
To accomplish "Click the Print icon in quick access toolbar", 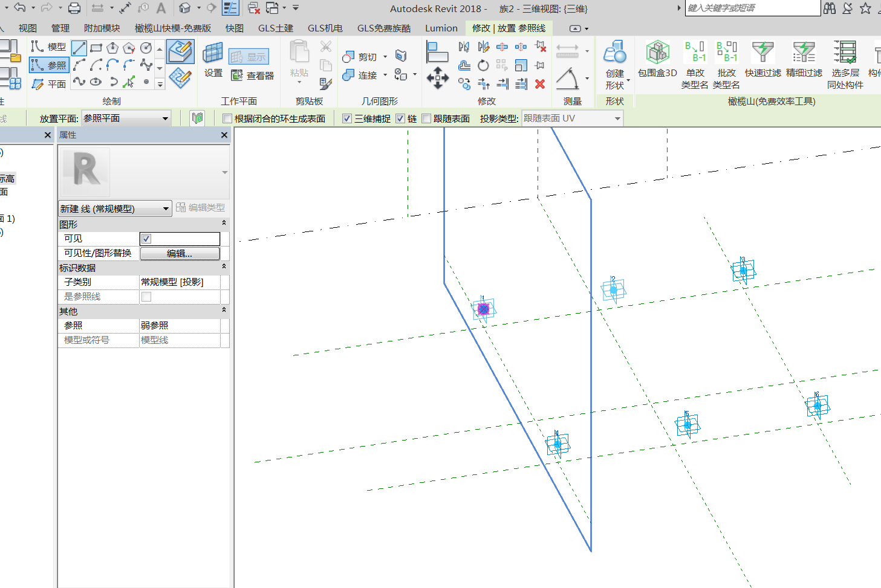I will [74, 8].
